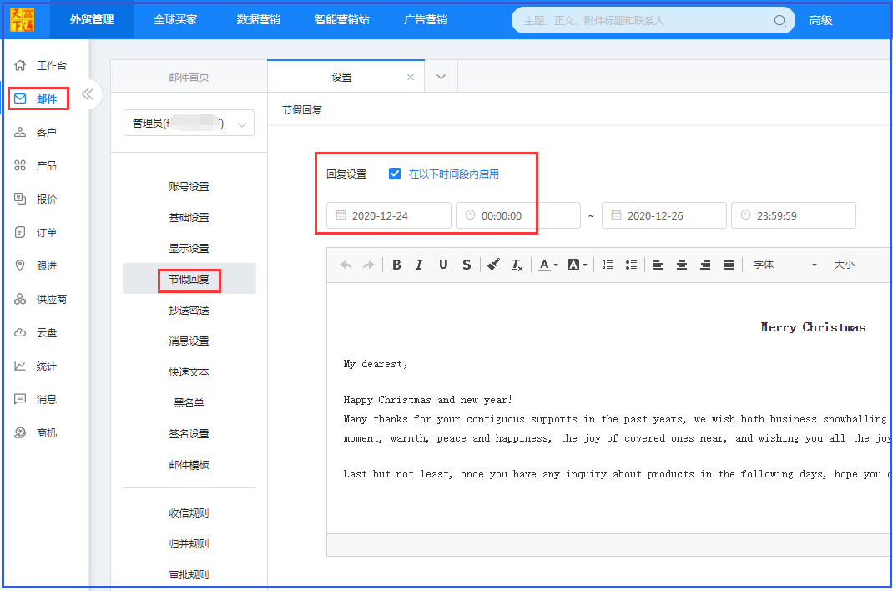This screenshot has height=591, width=893.
Task: Toggle underline formatting
Action: [x=443, y=265]
